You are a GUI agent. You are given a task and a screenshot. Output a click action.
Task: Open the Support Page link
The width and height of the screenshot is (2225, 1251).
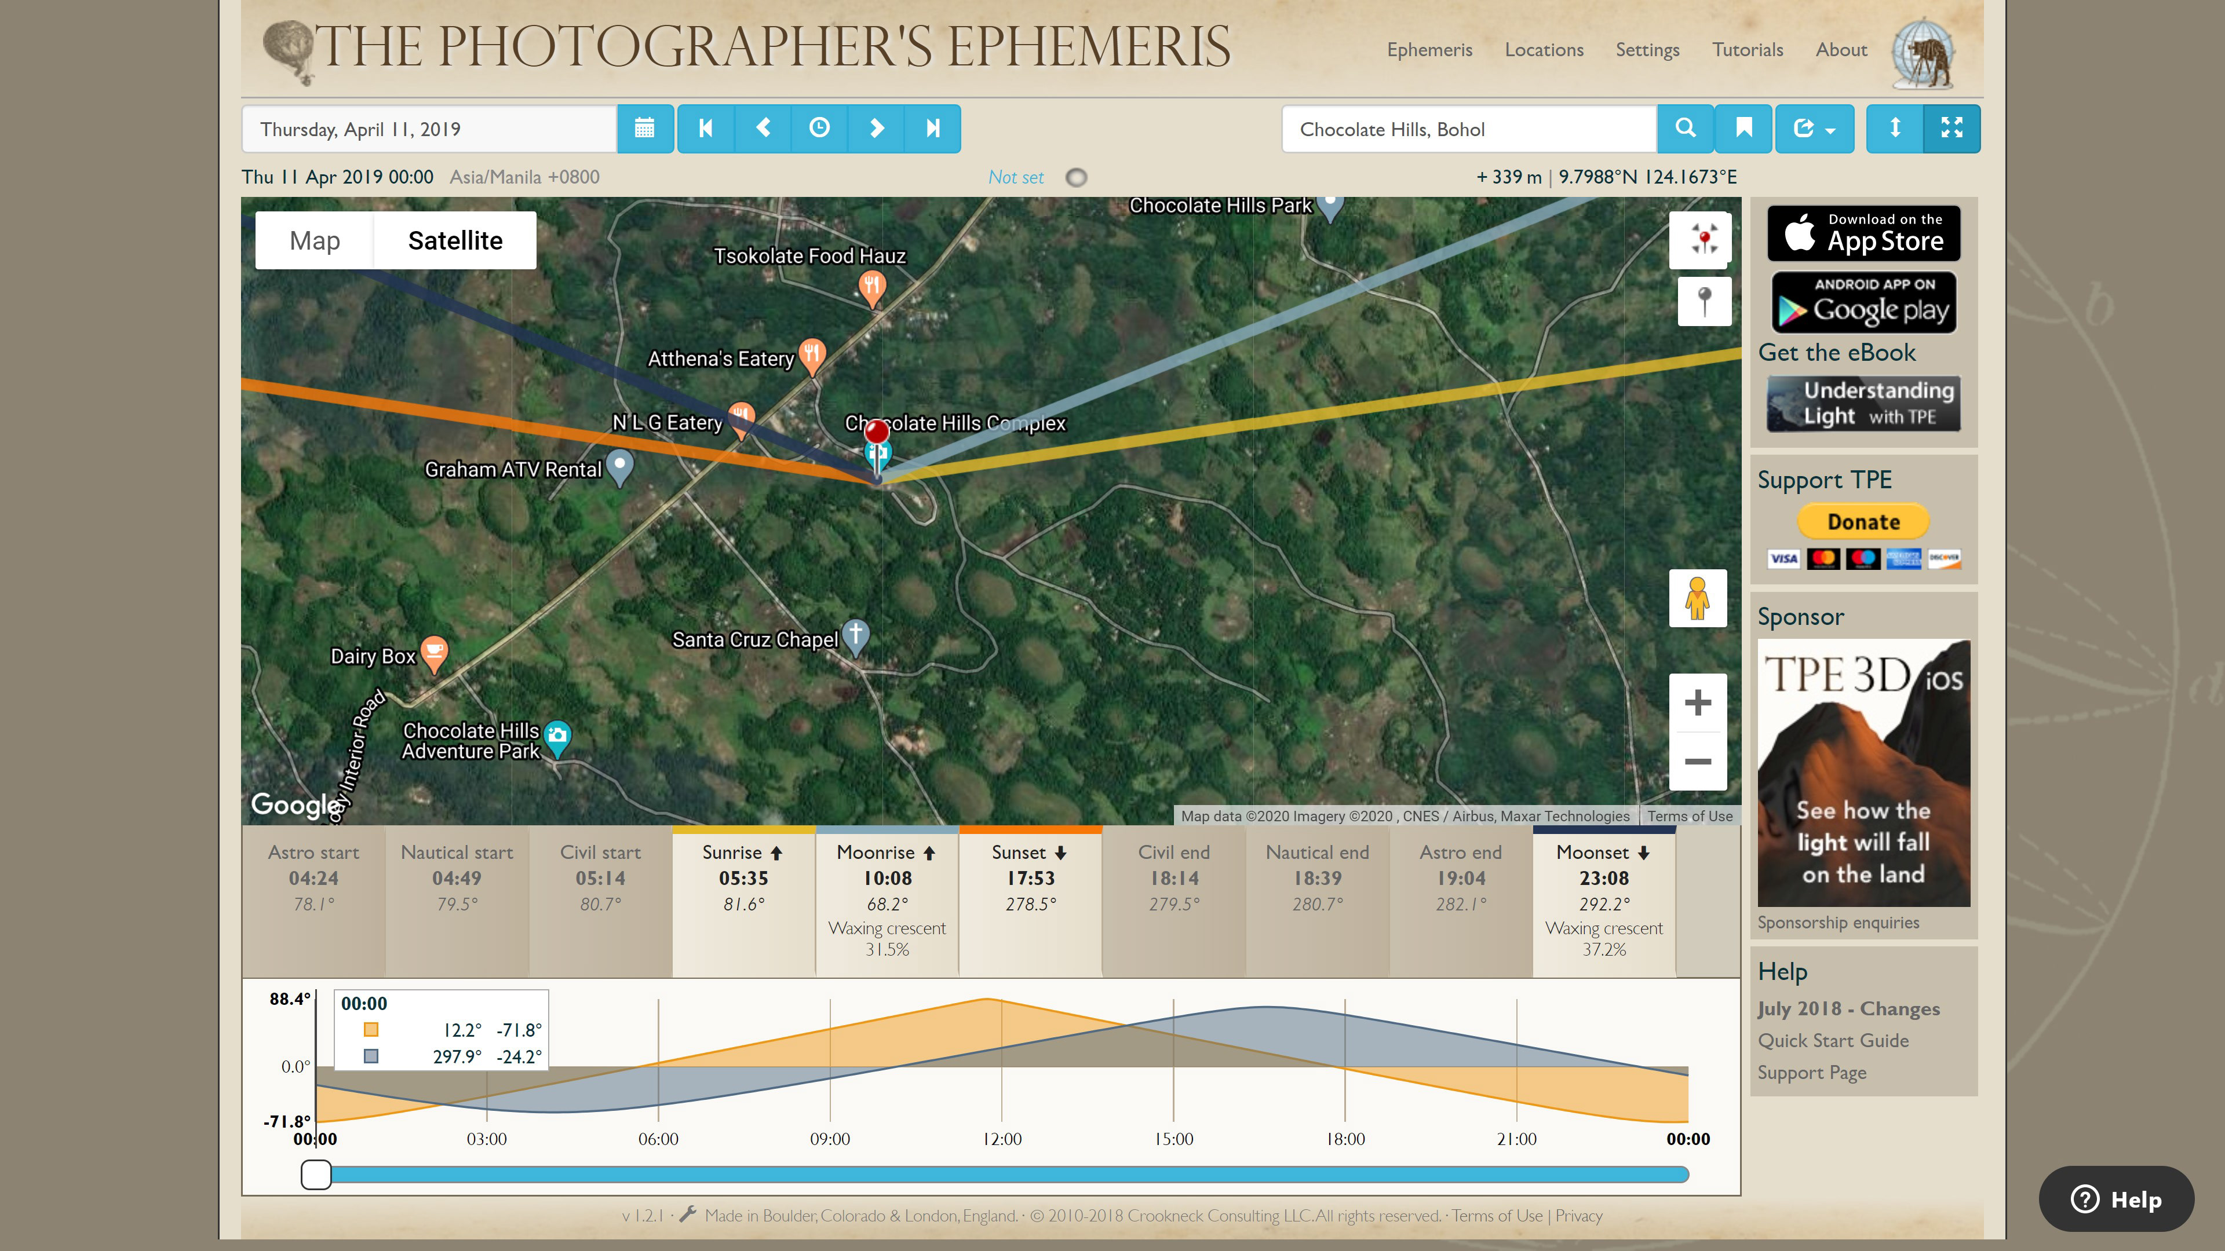point(1812,1072)
